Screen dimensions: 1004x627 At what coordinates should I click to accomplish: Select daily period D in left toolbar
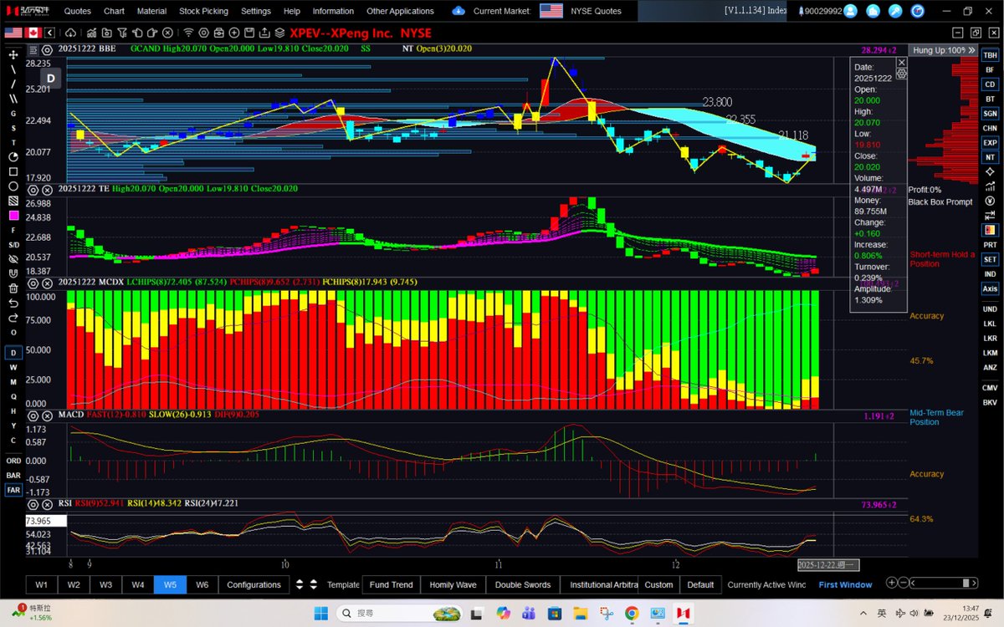pyautogui.click(x=13, y=353)
